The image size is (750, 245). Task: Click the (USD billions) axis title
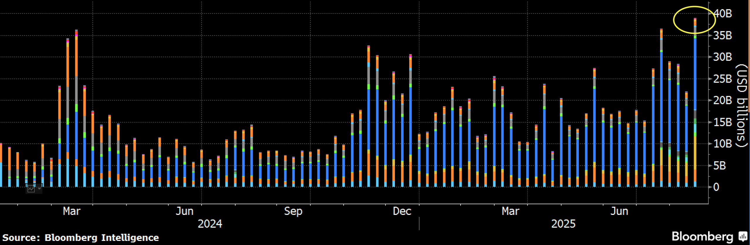point(742,105)
